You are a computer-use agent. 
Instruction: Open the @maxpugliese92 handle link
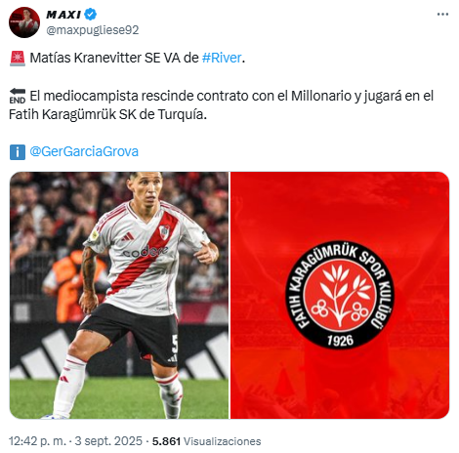pyautogui.click(x=93, y=30)
